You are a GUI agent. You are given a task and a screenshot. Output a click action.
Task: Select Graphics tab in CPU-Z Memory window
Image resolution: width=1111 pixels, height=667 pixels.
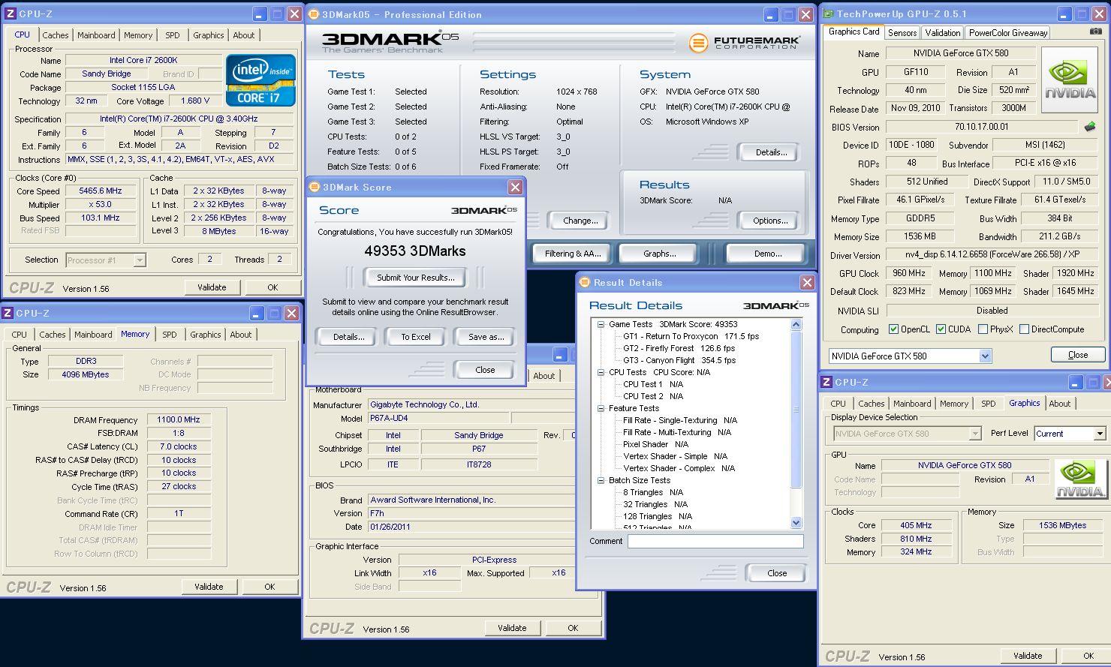[x=205, y=335]
